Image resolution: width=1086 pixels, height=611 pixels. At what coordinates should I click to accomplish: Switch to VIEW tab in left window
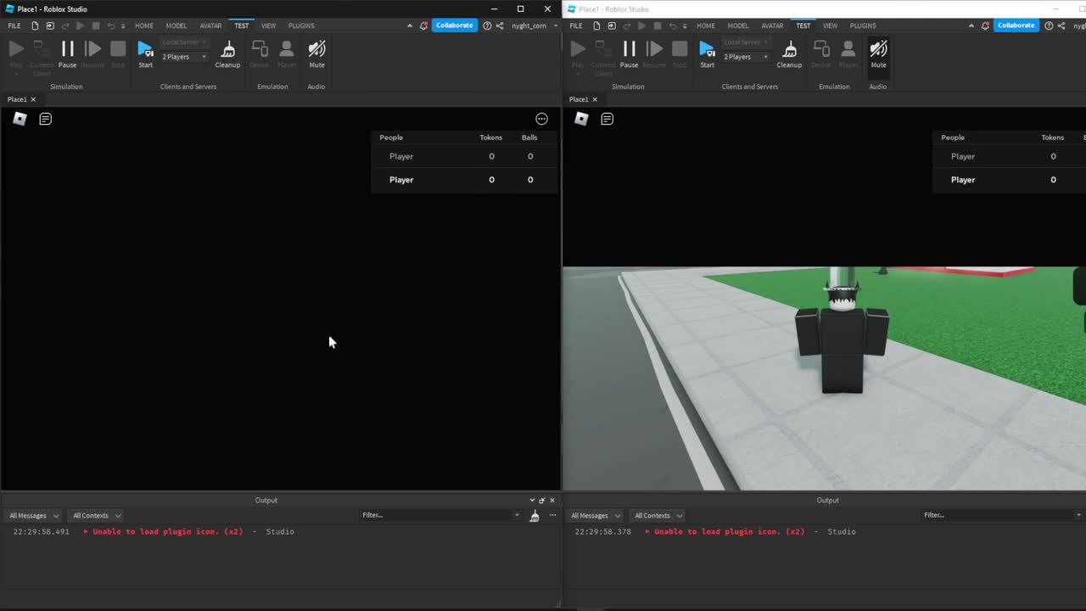268,25
